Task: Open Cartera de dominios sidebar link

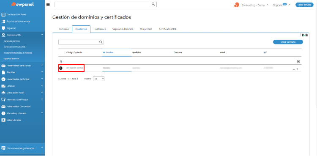Action: pos(12,41)
